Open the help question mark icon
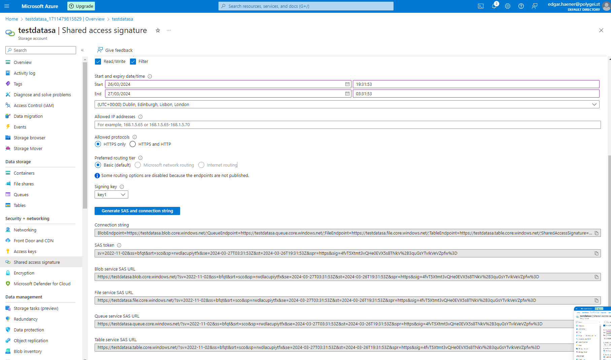The image size is (611, 360). (521, 6)
